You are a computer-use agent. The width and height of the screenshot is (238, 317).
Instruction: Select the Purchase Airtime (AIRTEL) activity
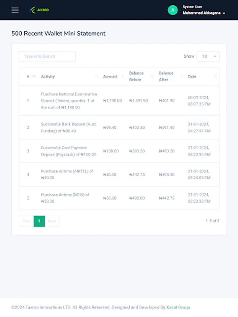click(x=67, y=174)
